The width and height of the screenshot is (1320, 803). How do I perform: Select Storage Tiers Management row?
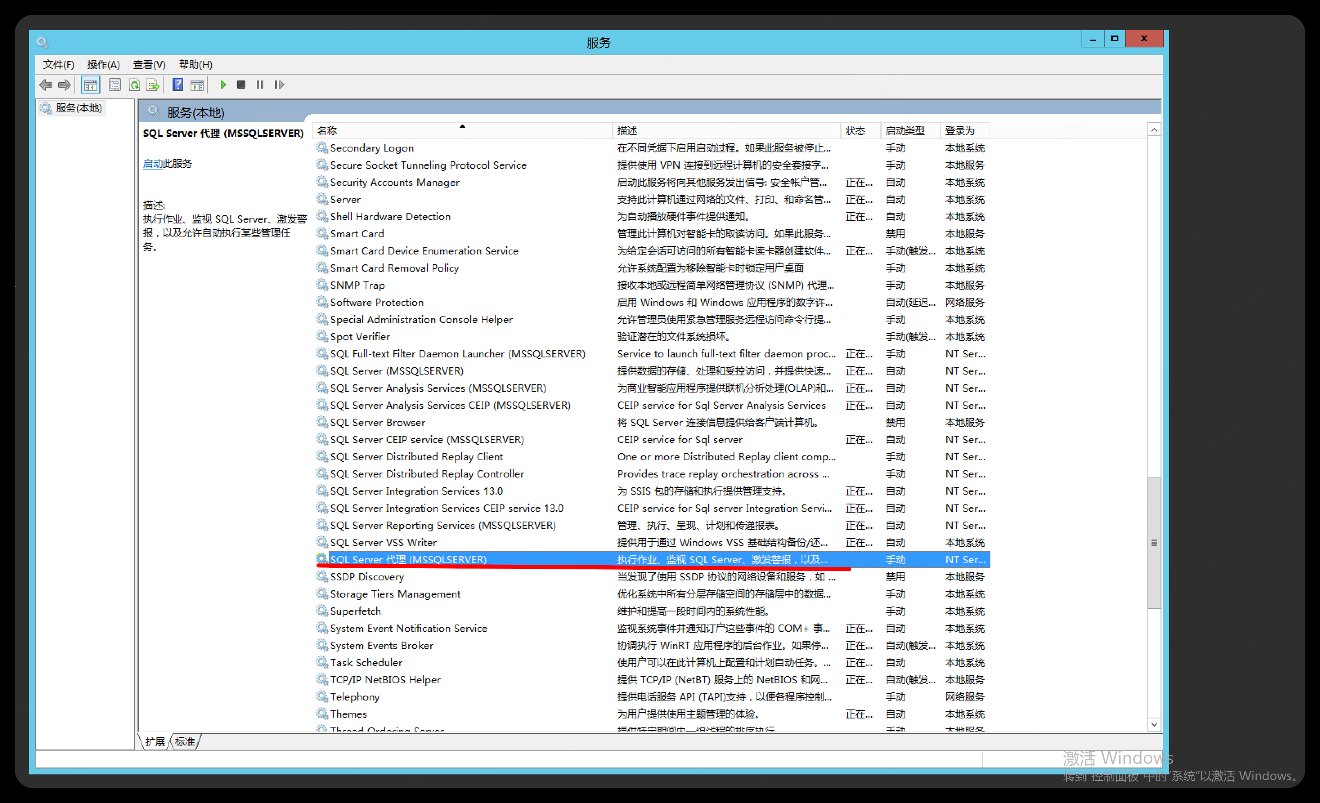tap(652, 594)
